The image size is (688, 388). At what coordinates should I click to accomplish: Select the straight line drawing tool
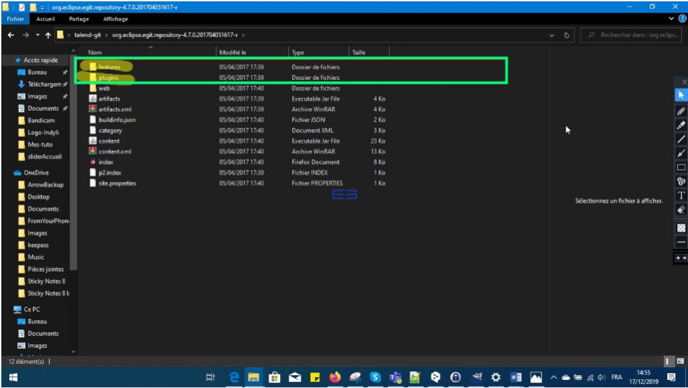[x=681, y=139]
